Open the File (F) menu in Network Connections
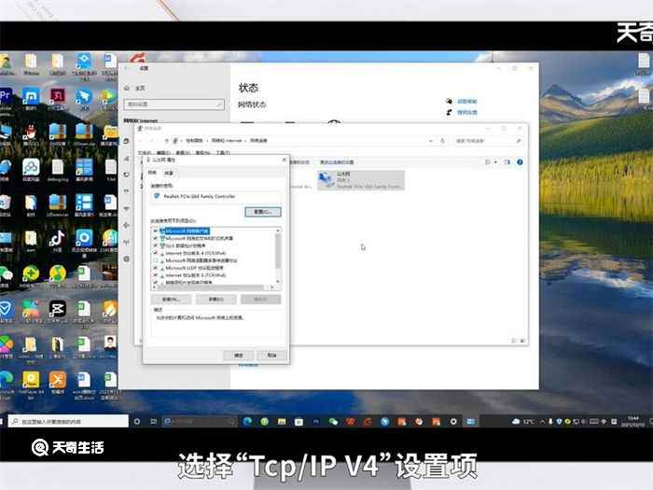Image resolution: width=653 pixels, height=490 pixels. point(144,153)
